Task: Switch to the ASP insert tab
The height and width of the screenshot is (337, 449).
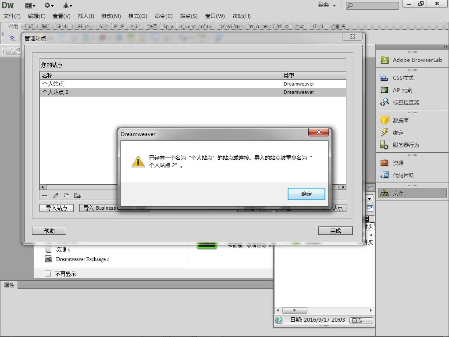Action: (x=103, y=26)
